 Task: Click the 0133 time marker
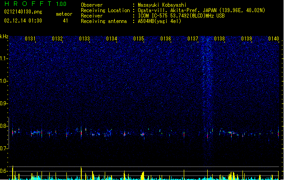84,39
